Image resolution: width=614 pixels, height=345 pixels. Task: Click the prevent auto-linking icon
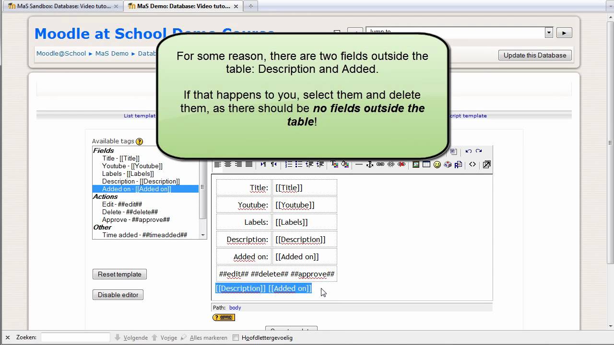click(401, 164)
